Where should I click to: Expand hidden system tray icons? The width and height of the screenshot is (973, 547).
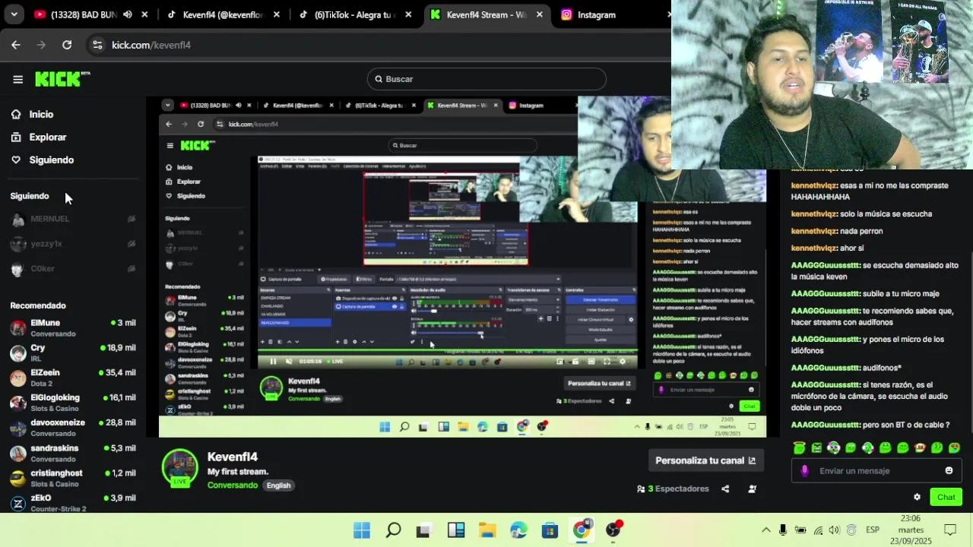coord(765,530)
